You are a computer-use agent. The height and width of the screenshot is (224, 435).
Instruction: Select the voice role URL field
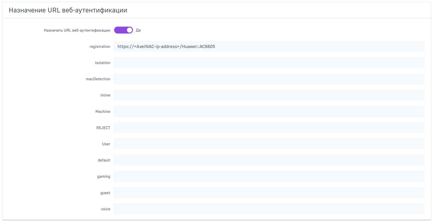pyautogui.click(x=269, y=209)
